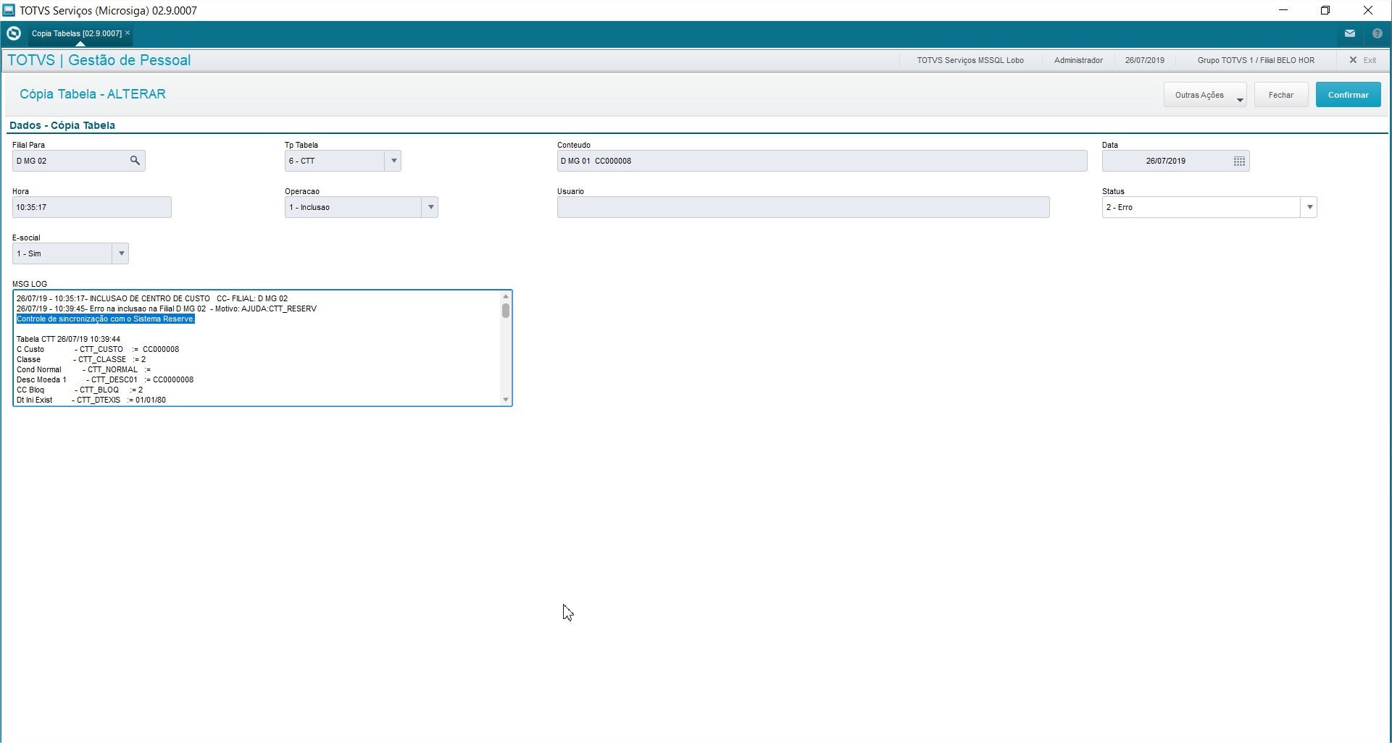Expand the Status dropdown showing 2 - Erro
1392x743 pixels.
(1309, 207)
